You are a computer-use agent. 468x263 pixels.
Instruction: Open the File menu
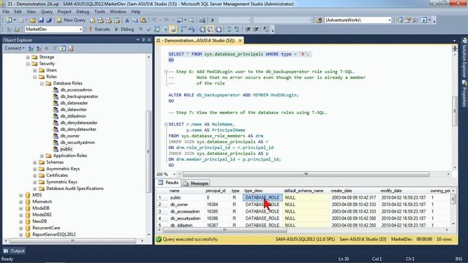6,12
